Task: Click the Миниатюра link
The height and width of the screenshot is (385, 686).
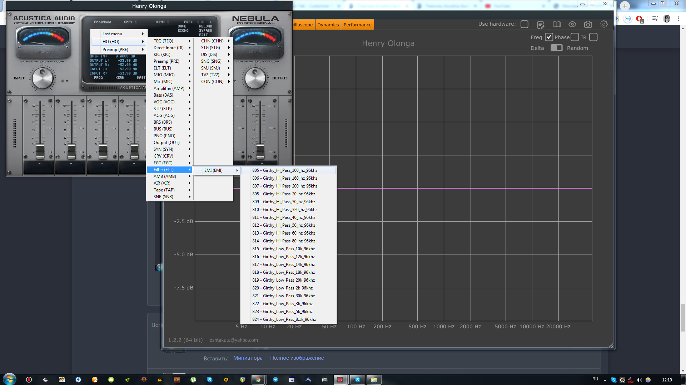Action: click(x=248, y=358)
